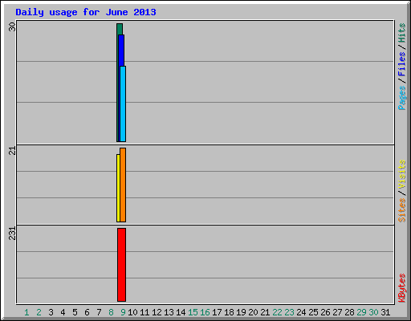Click day 11 on the x-axis
The image size is (411, 321).
[x=144, y=312]
